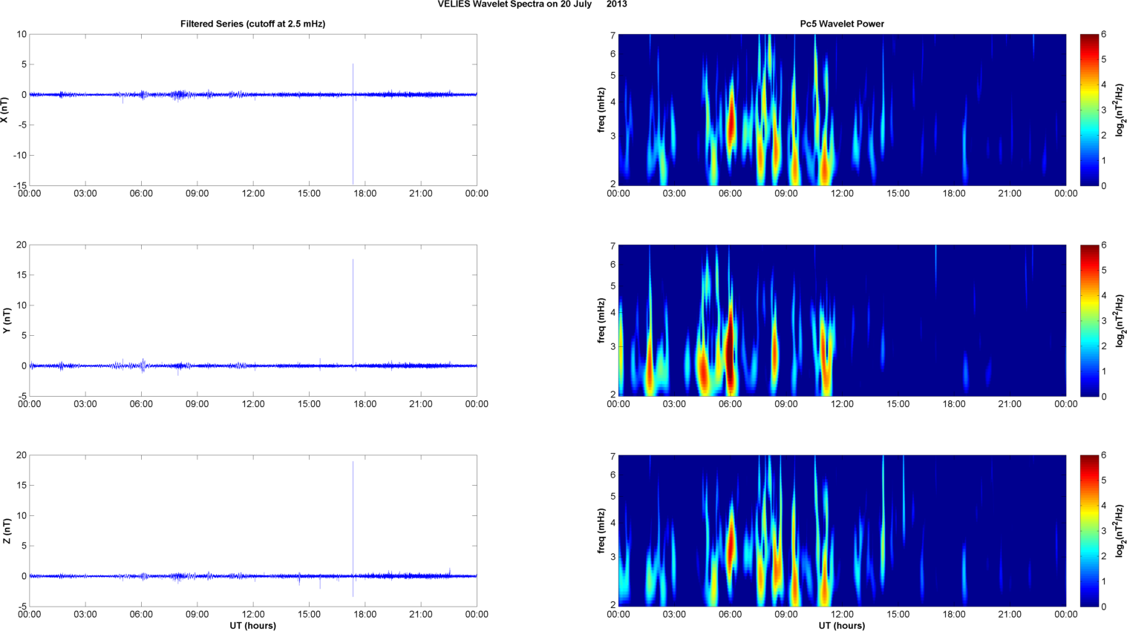Viewport: 1127px width, 631px height.
Task: Click the '15:00' tick under the top wavelet plot
Action: coord(898,194)
